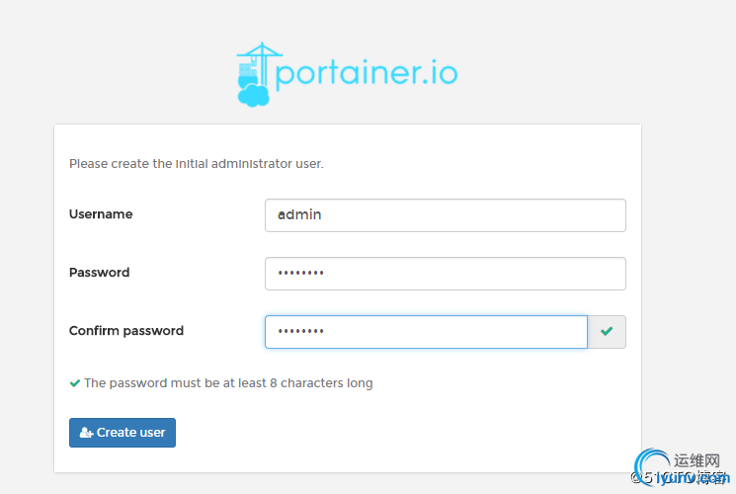Click the Create user button

[123, 433]
